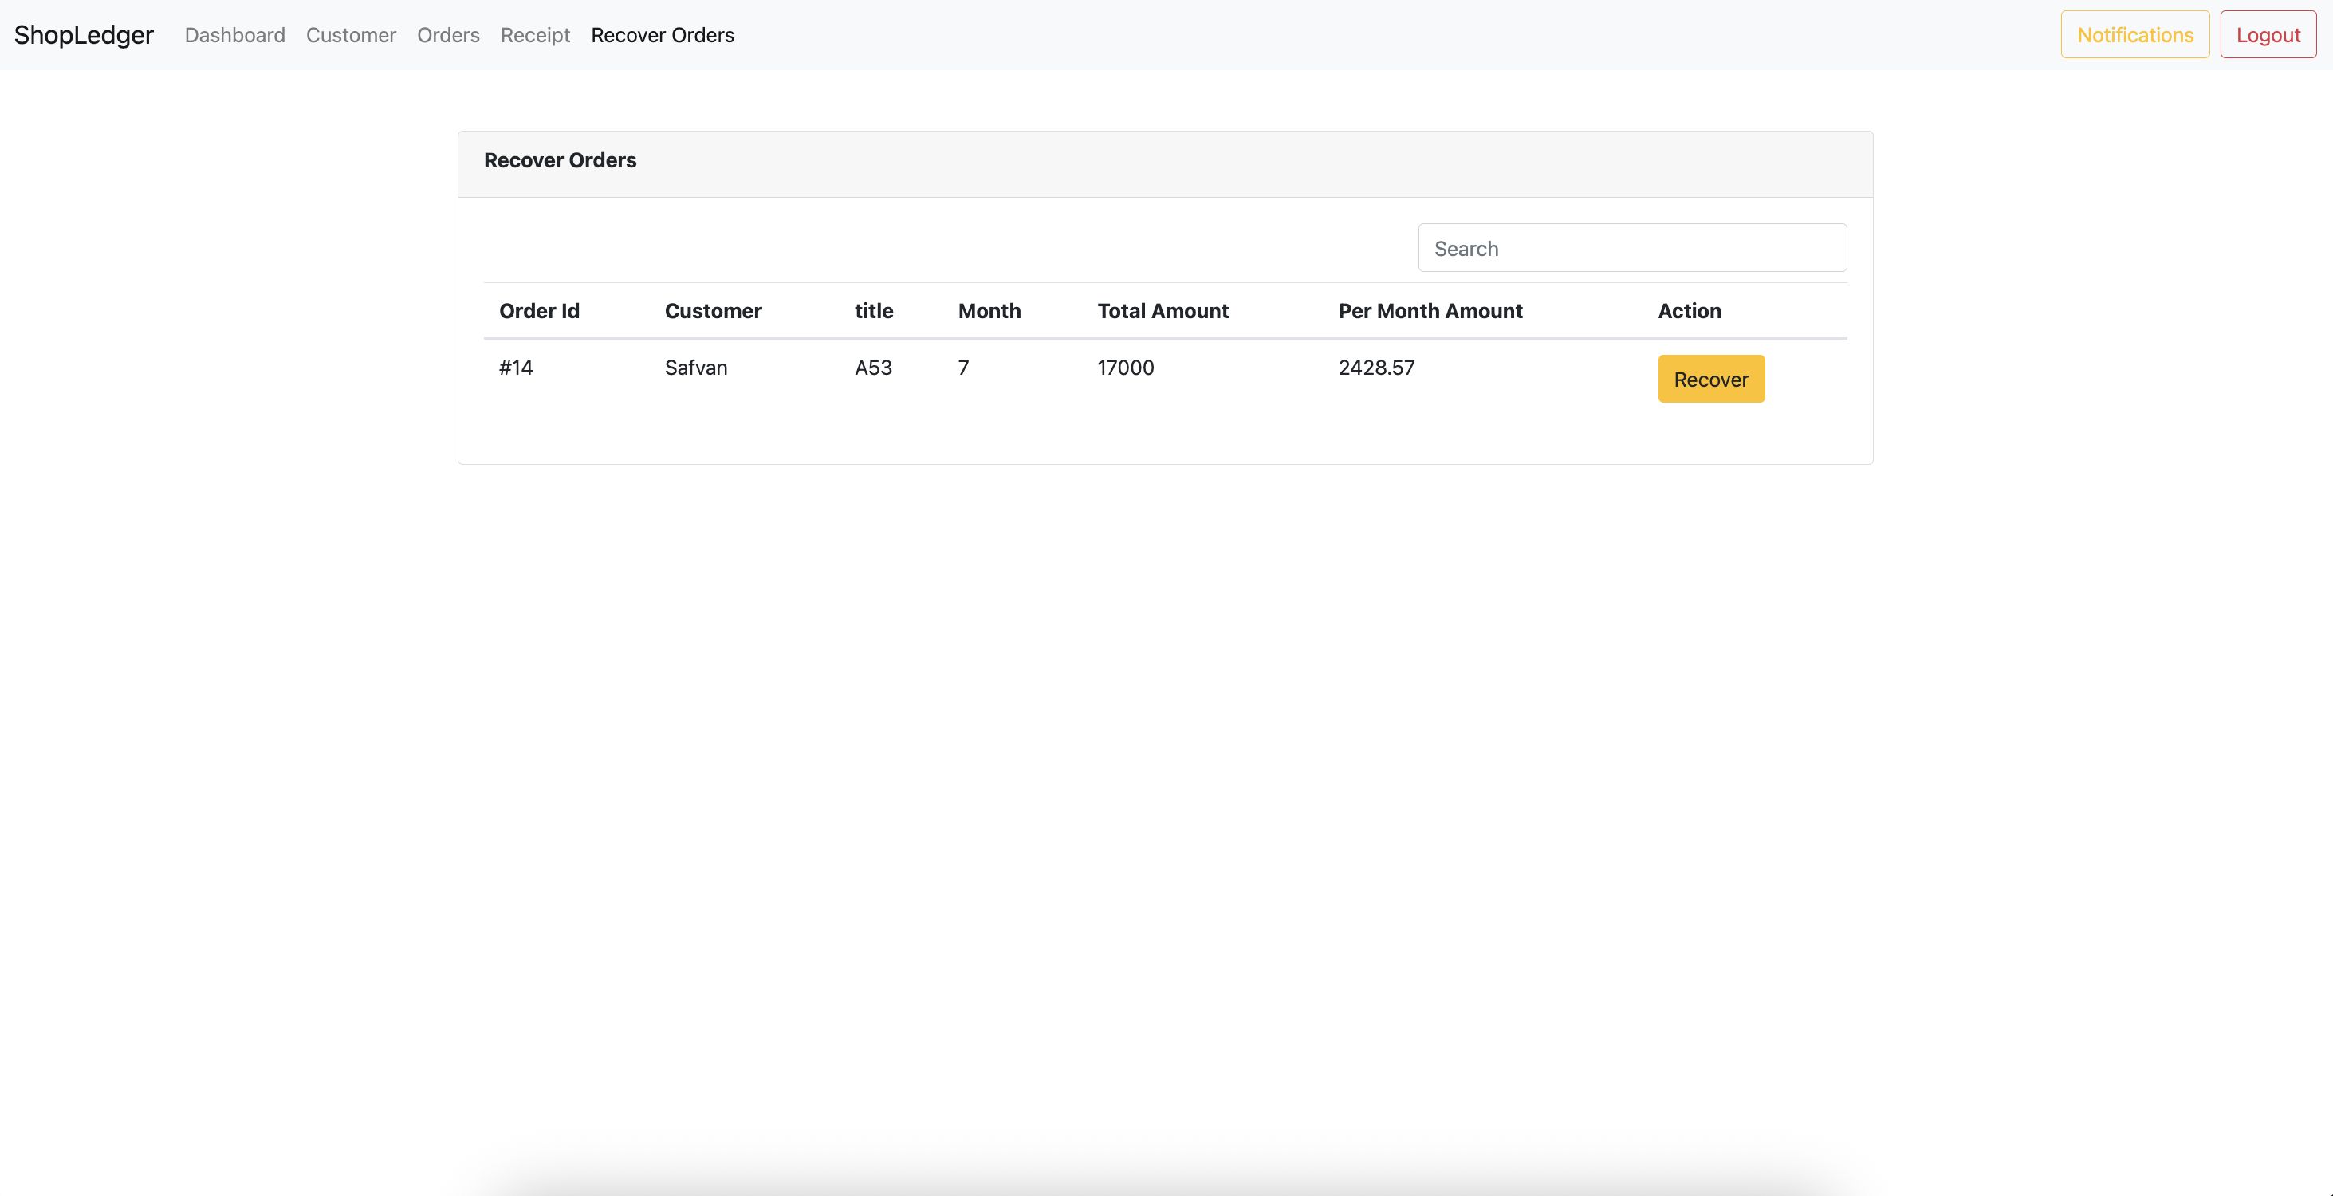
Task: Click the ShopLedger brand logo
Action: tap(83, 34)
